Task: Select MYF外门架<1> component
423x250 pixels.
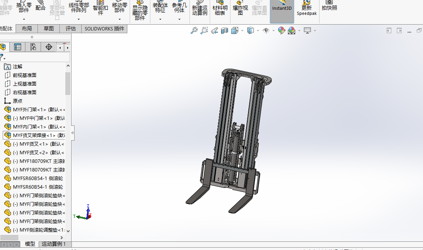Action: click(x=34, y=110)
